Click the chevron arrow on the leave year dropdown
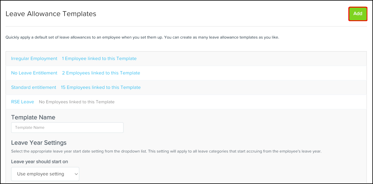 [x=76, y=174]
